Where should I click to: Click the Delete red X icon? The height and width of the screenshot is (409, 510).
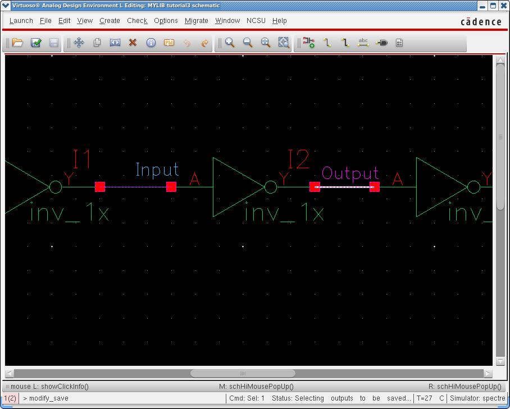pyautogui.click(x=133, y=43)
